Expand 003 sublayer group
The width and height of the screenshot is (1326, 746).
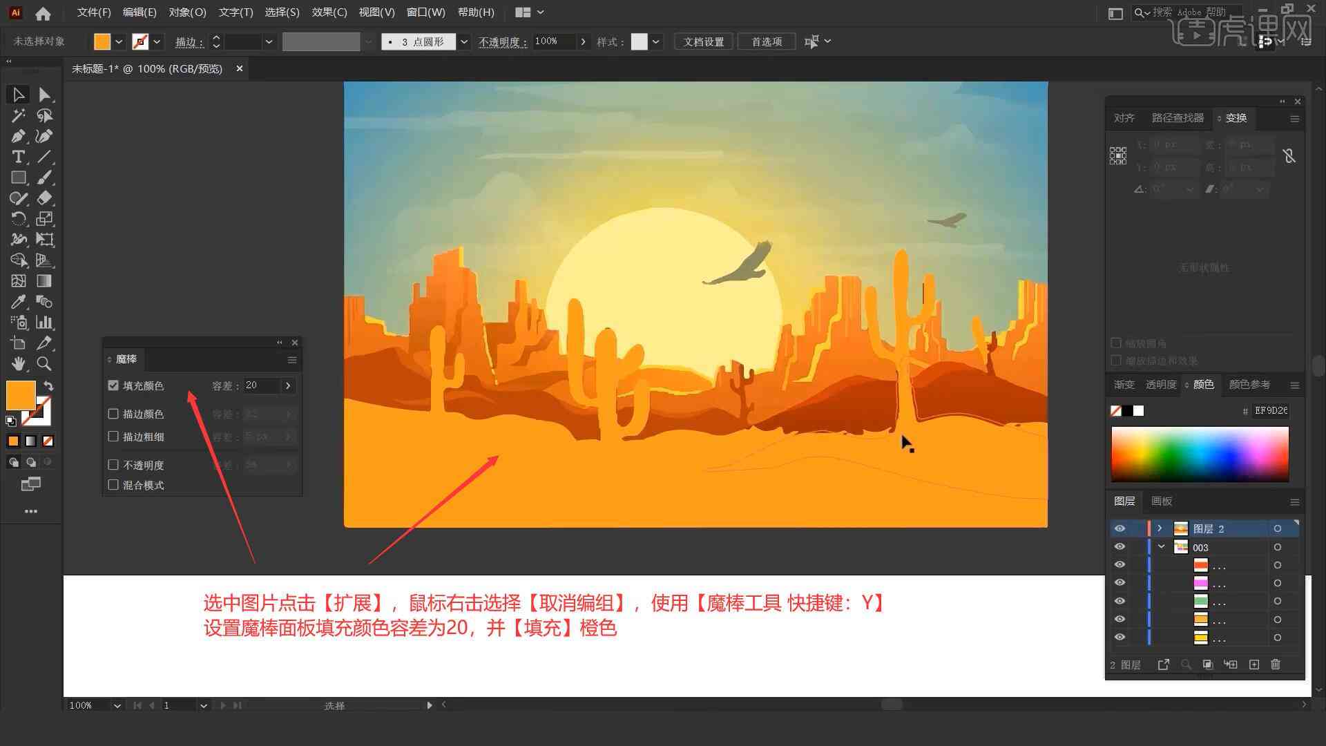tap(1161, 546)
